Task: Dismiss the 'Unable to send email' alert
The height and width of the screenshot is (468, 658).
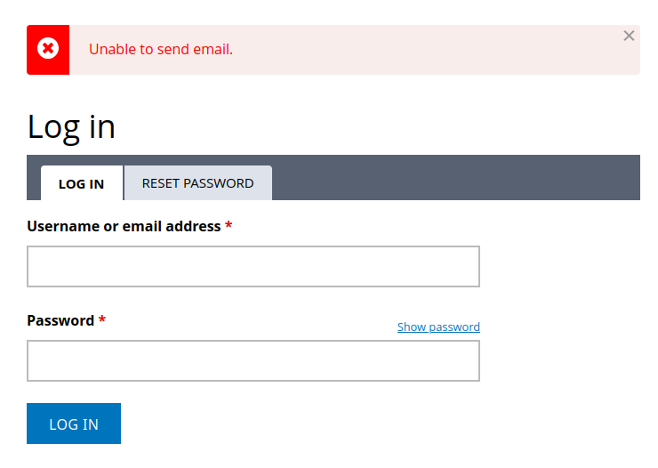Action: [629, 36]
